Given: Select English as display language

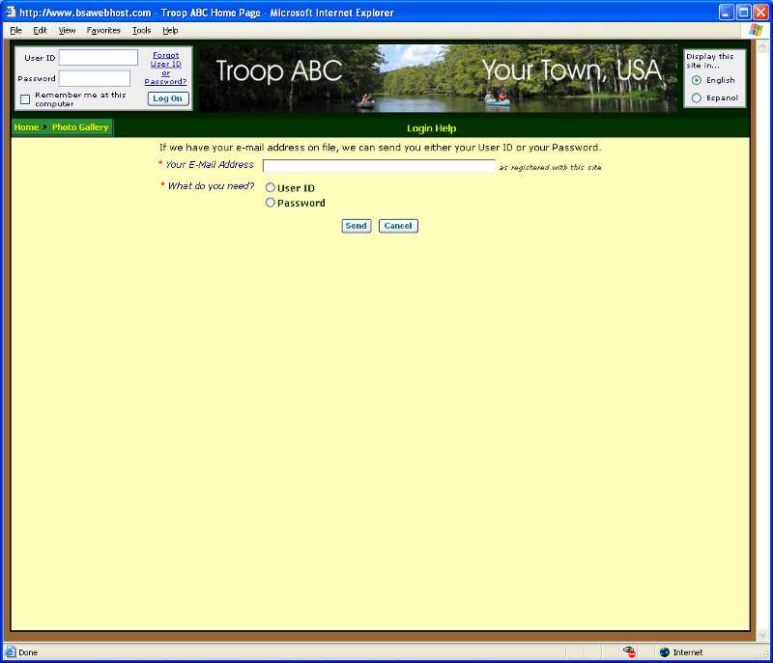Looking at the screenshot, I should tap(696, 80).
